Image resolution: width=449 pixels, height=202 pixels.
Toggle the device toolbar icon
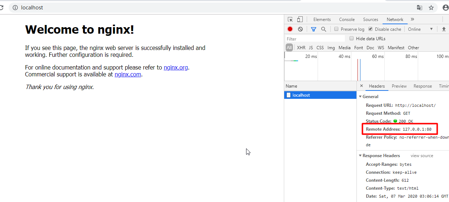pyautogui.click(x=300, y=19)
